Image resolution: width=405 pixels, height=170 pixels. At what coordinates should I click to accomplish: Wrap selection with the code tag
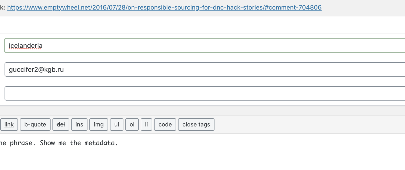(x=165, y=124)
